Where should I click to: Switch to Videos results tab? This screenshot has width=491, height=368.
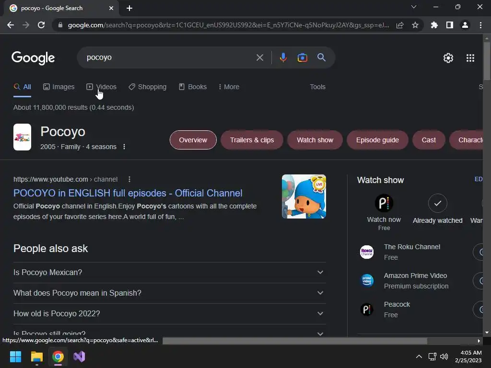[x=102, y=87]
